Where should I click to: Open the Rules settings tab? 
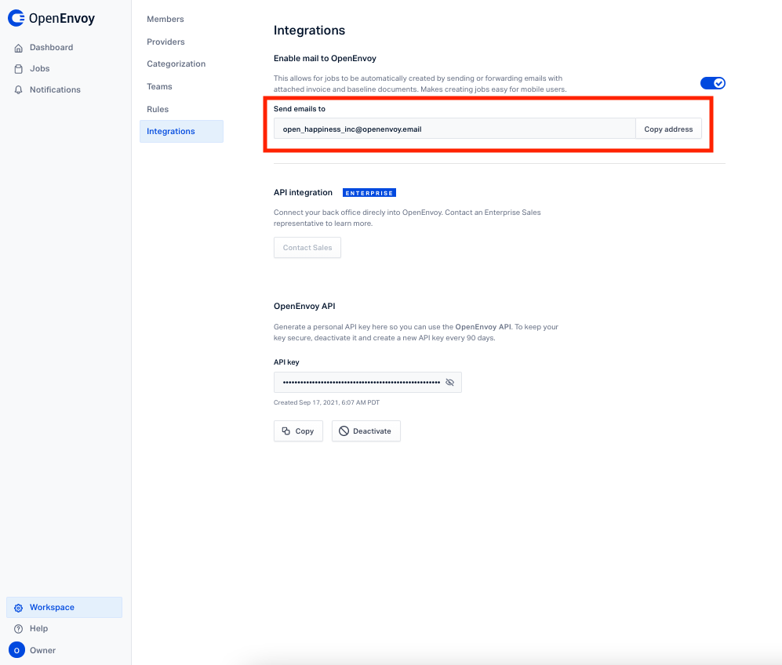pyautogui.click(x=158, y=109)
